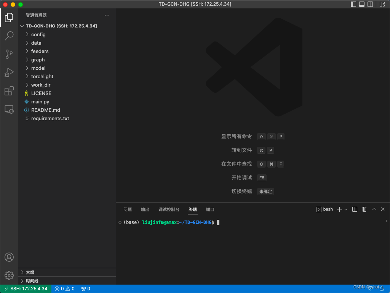The image size is (390, 293).
Task: Open the Source Control view icon
Action: (x=9, y=54)
